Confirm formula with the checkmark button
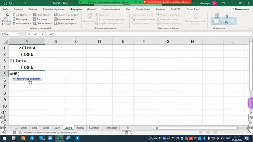253x142 pixels. tap(36, 34)
